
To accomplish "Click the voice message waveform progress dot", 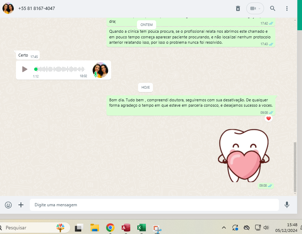I will pos(36,69).
